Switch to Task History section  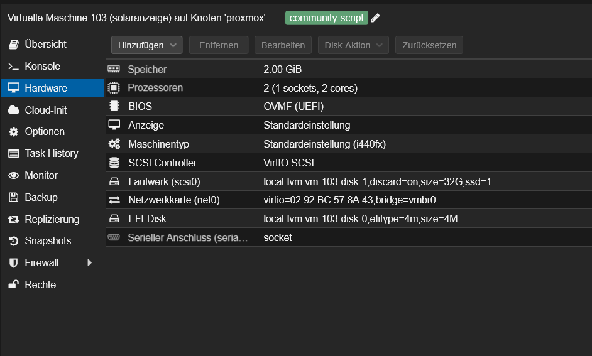(51, 154)
